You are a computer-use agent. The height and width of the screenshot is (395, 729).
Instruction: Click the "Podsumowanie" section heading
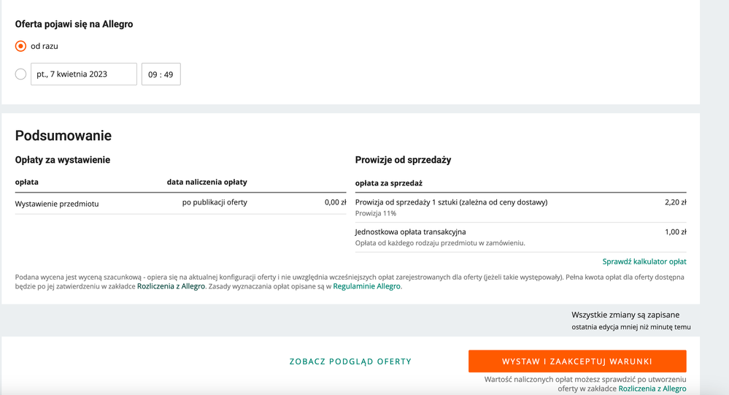(63, 135)
